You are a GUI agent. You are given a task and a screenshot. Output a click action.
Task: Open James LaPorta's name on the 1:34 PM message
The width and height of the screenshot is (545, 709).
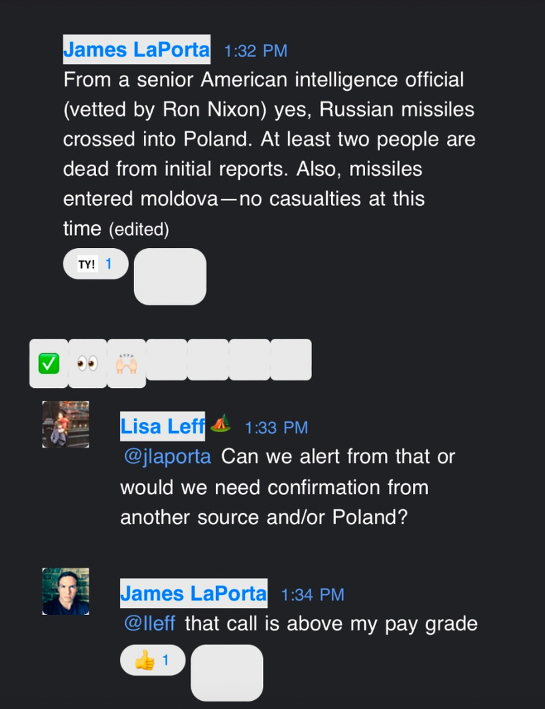pyautogui.click(x=193, y=594)
